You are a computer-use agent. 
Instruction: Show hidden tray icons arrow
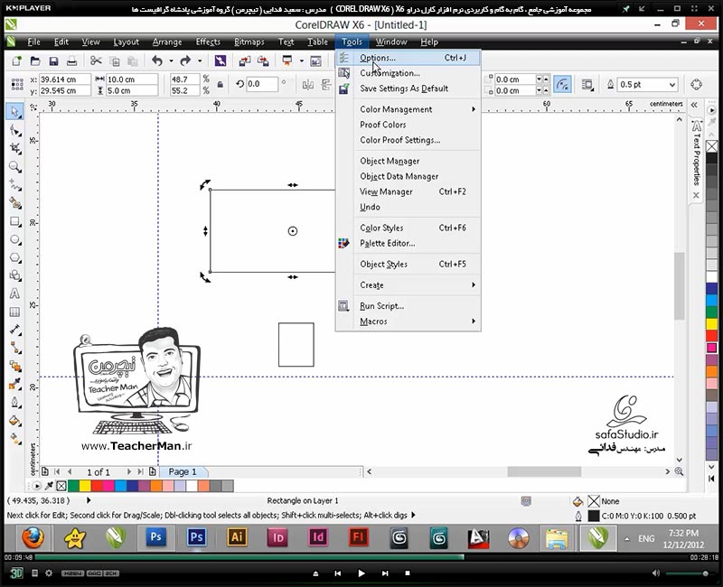point(626,538)
